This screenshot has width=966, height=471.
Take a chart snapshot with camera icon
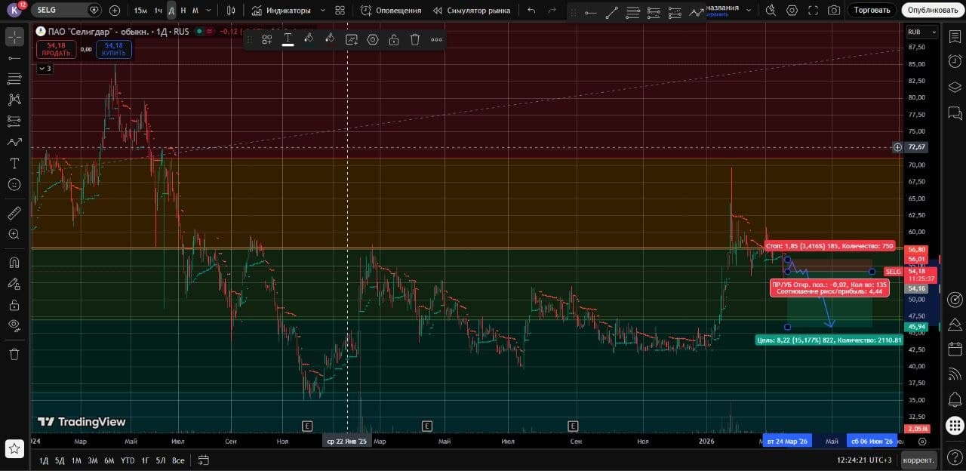(x=833, y=11)
